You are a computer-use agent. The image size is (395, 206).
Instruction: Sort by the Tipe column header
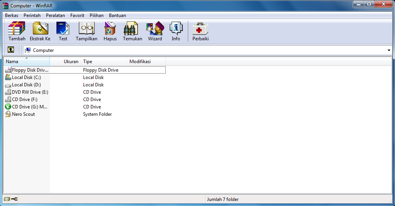pyautogui.click(x=104, y=61)
